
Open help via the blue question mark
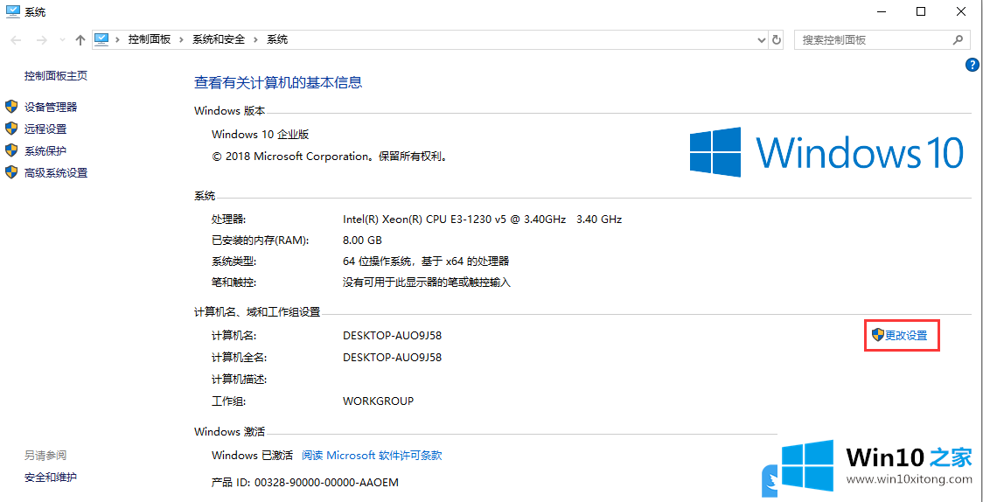[x=972, y=64]
